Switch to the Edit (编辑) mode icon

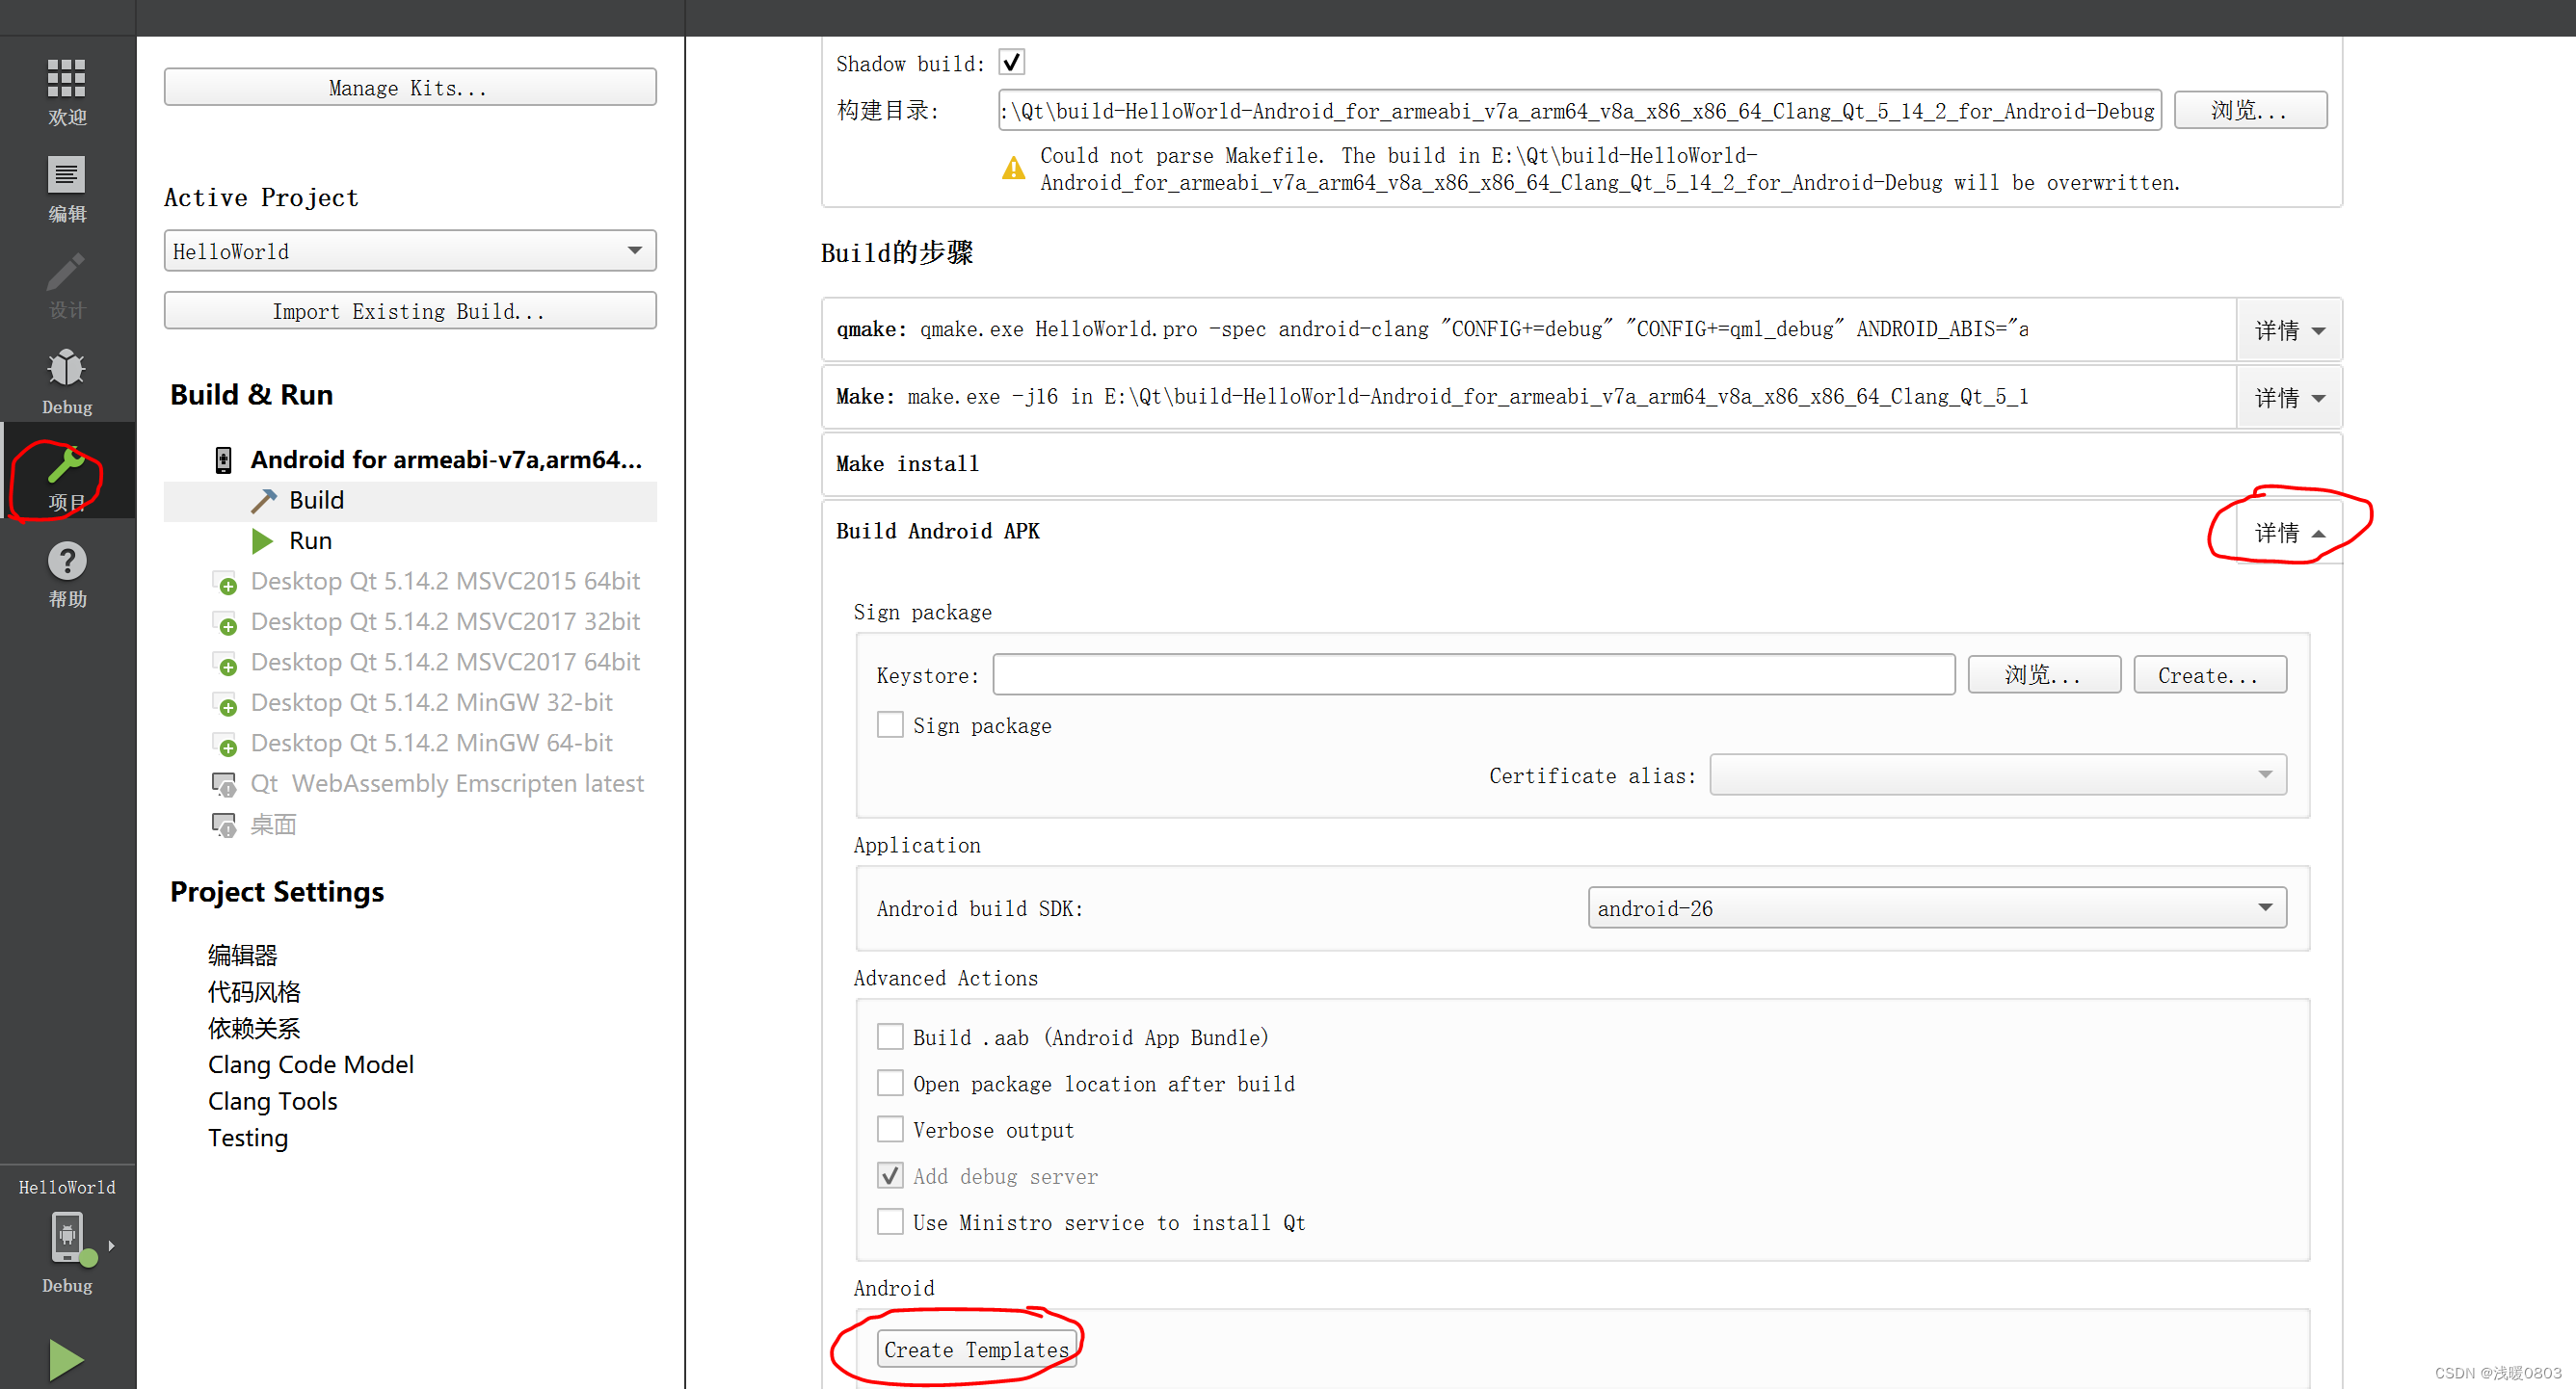pos(66,188)
